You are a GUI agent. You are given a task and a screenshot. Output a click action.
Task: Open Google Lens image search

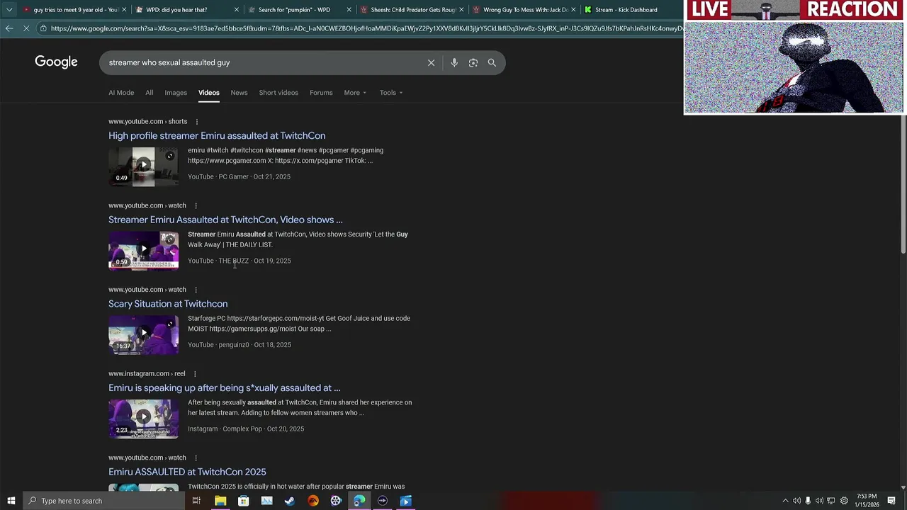point(473,62)
